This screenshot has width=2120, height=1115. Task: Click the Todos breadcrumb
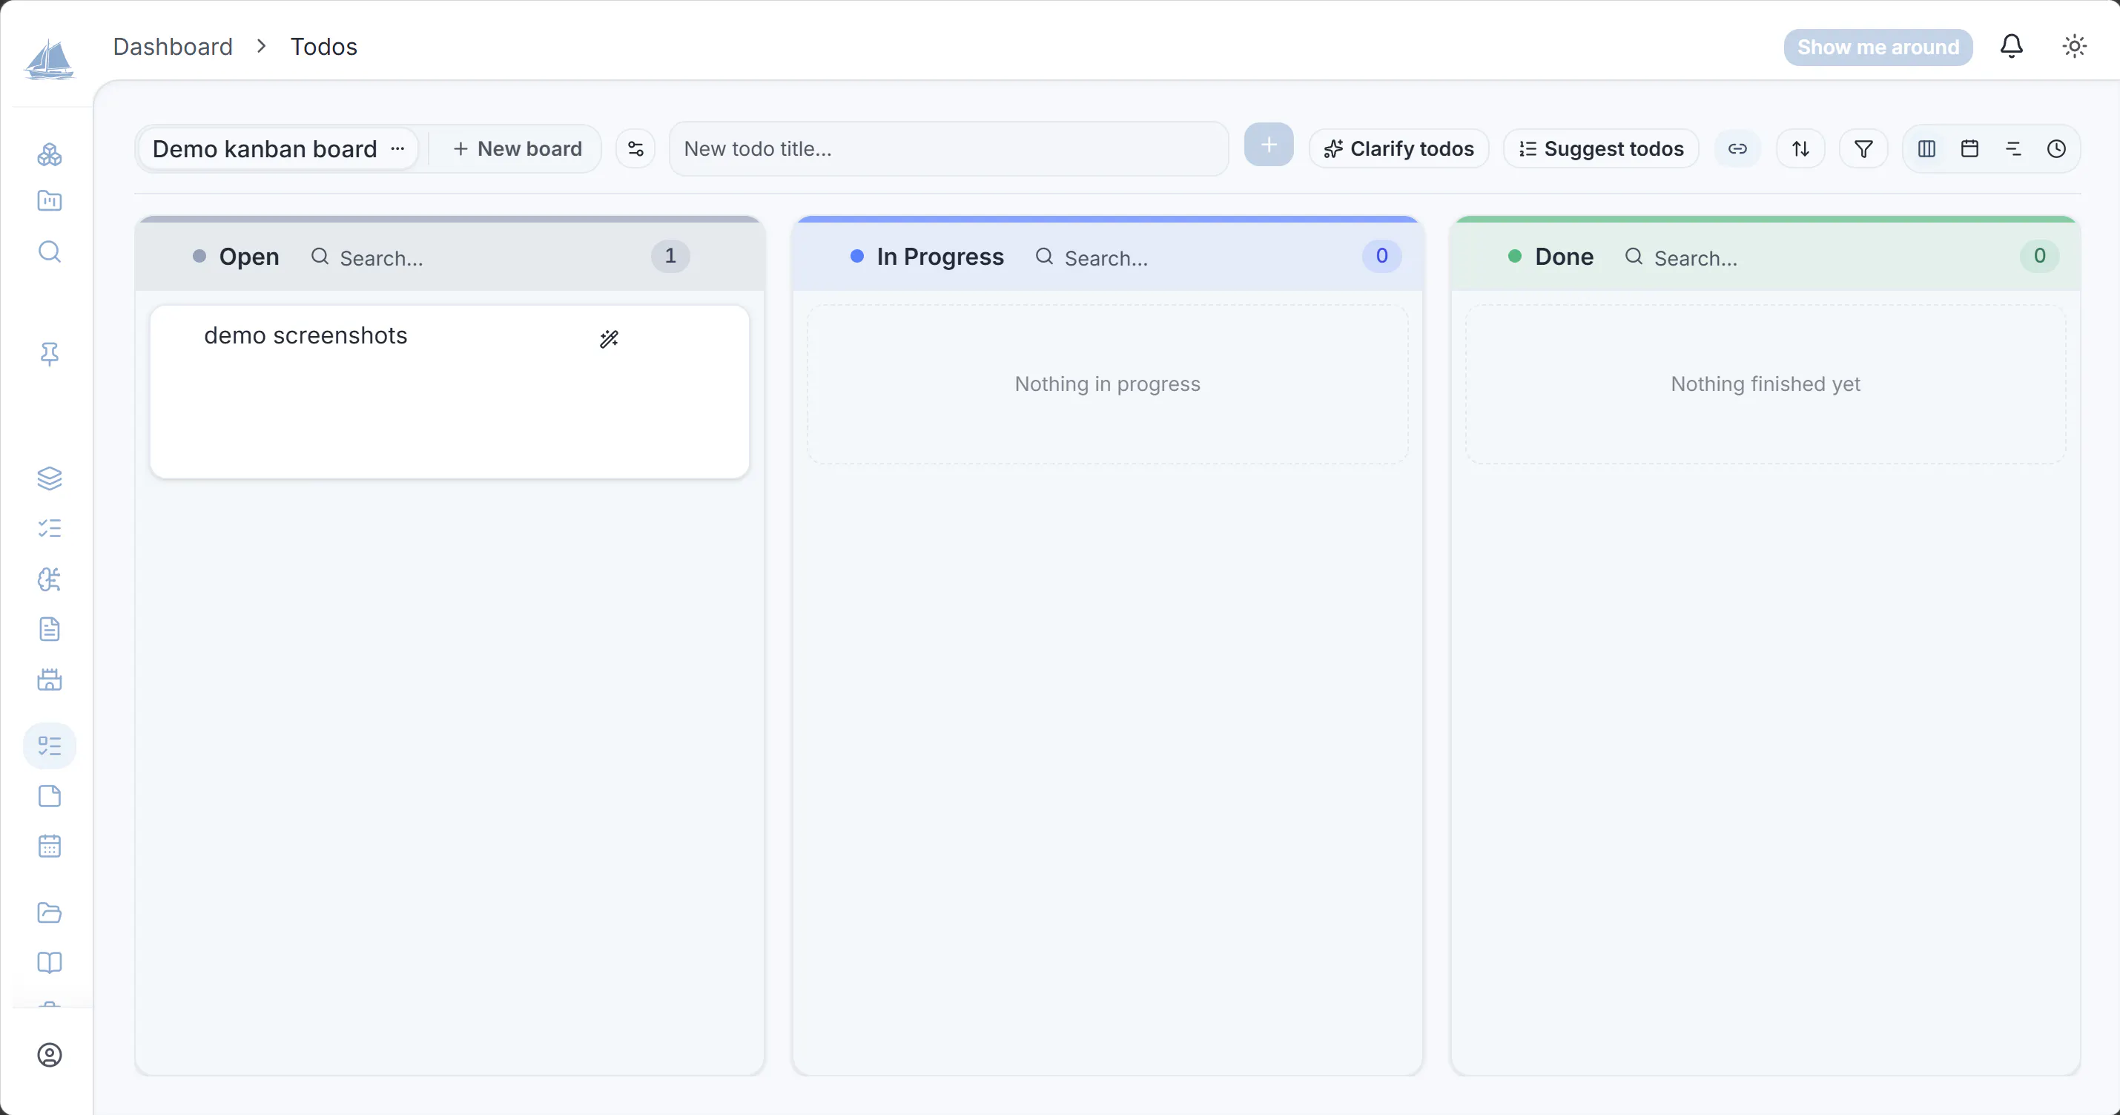(324, 47)
